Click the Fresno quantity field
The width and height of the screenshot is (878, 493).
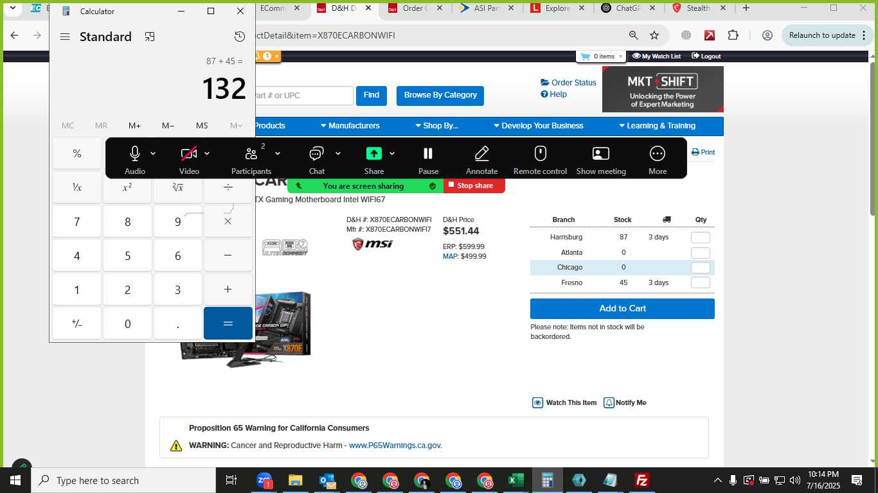point(701,283)
